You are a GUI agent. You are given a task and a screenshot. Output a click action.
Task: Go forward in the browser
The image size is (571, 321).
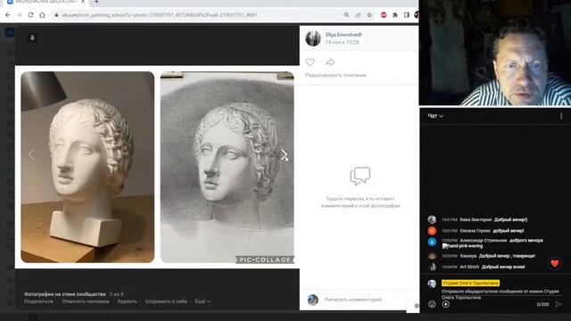coord(20,15)
